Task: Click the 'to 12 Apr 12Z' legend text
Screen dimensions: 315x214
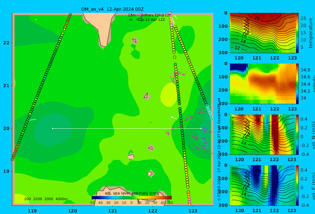Action: 153,20
